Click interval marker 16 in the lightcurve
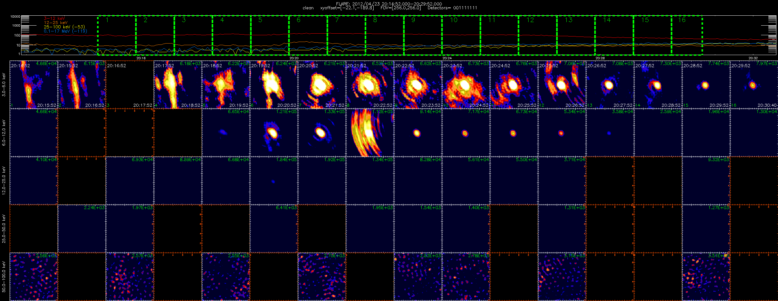This screenshot has height=301, width=778. coord(682,20)
